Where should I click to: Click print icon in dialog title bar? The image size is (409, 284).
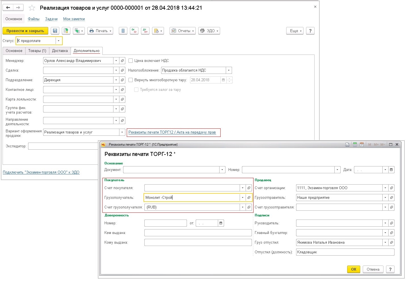pyautogui.click(x=347, y=144)
